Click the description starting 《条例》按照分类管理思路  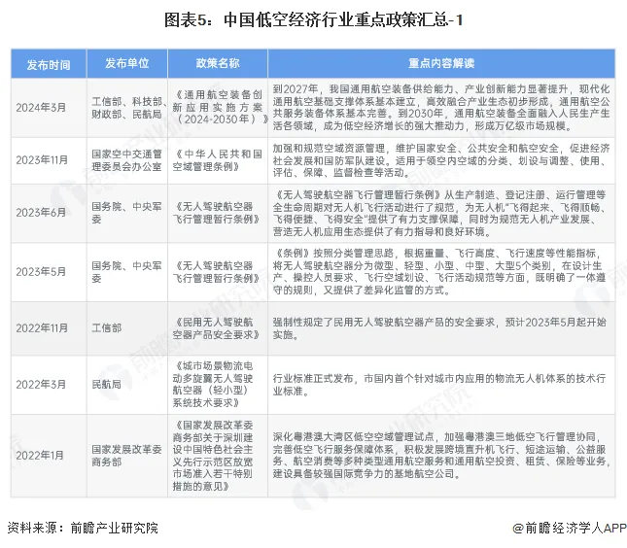pyautogui.click(x=439, y=272)
